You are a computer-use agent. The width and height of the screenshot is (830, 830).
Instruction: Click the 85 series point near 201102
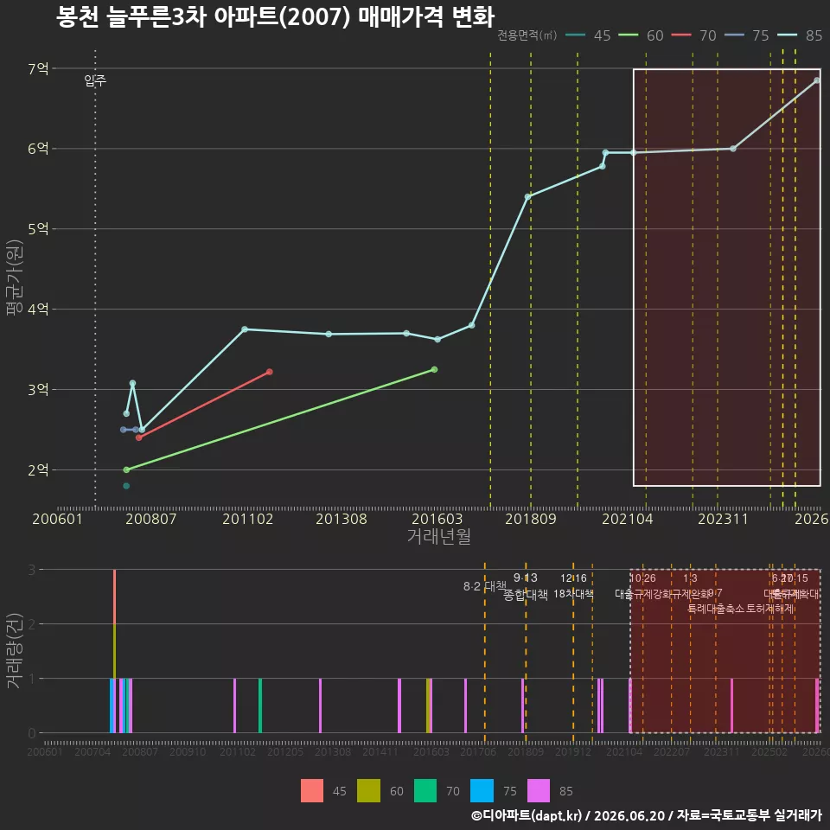click(245, 329)
